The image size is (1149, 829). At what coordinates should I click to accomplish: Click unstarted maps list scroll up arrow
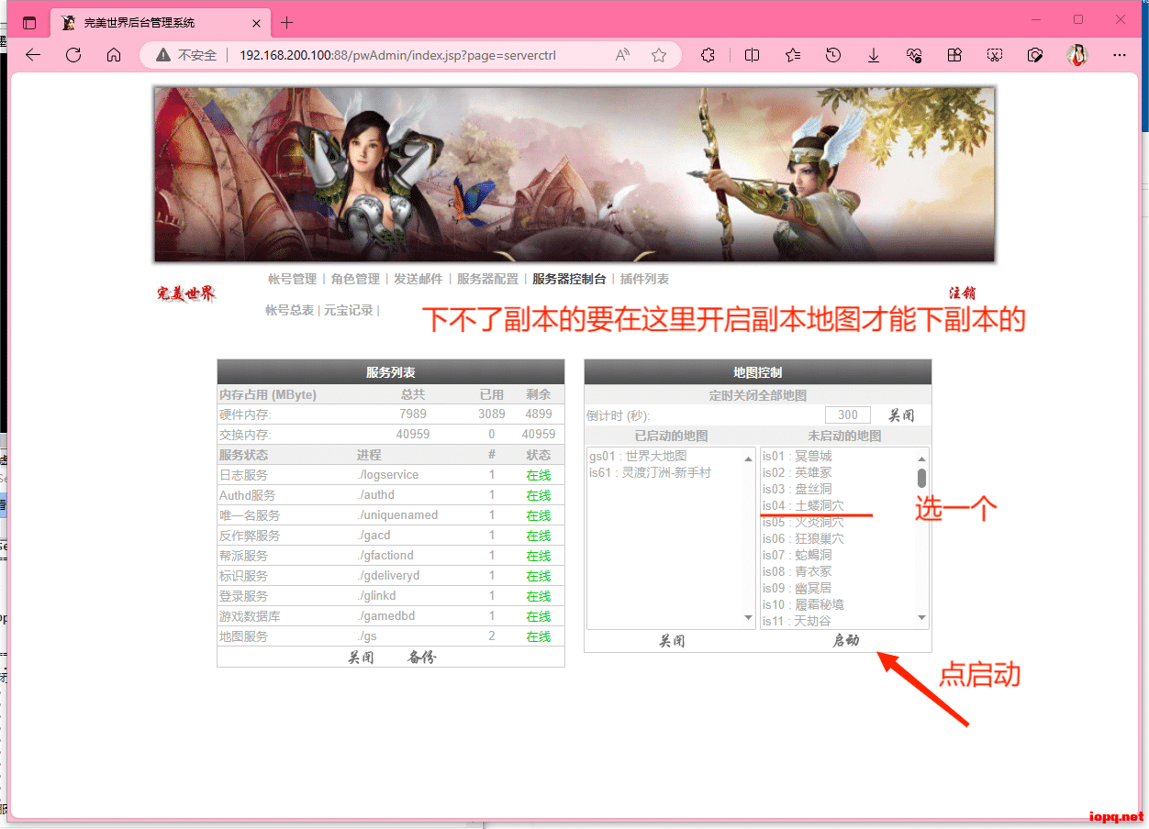pos(921,458)
